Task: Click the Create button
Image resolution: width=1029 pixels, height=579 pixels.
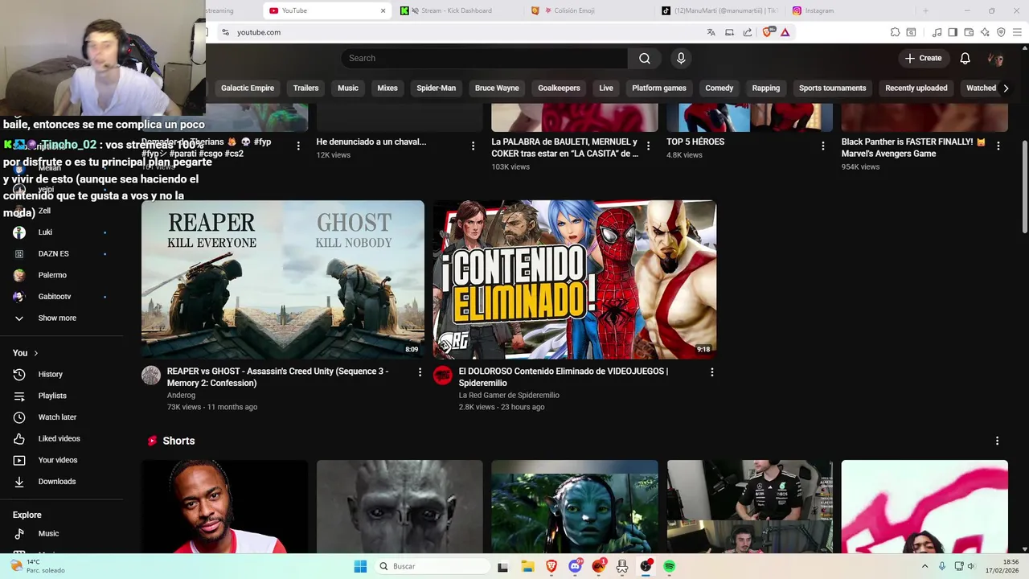Action: tap(923, 58)
